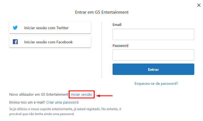Click the 'Entrar em G5 Entertainment' heading

(102, 12)
